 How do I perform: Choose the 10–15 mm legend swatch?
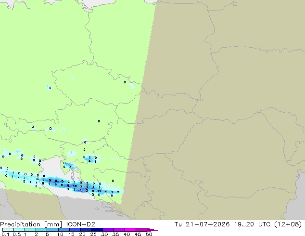pyautogui.click(x=64, y=230)
